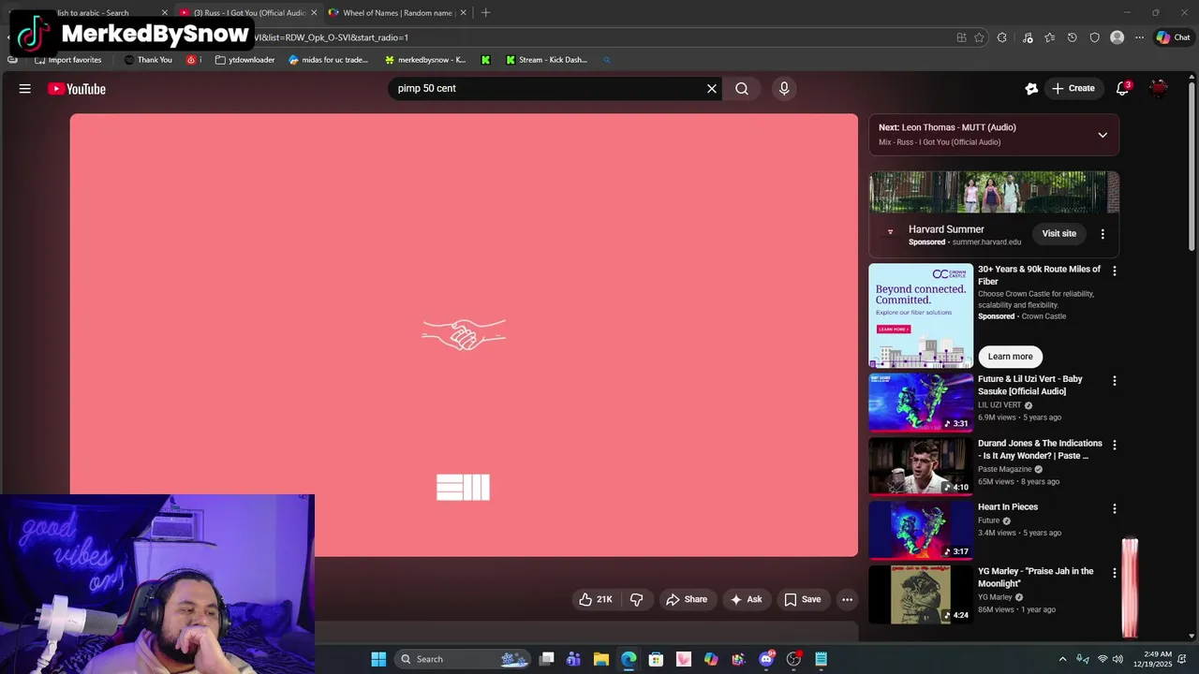
Task: Open the Import favorites bookmark
Action: (67, 60)
